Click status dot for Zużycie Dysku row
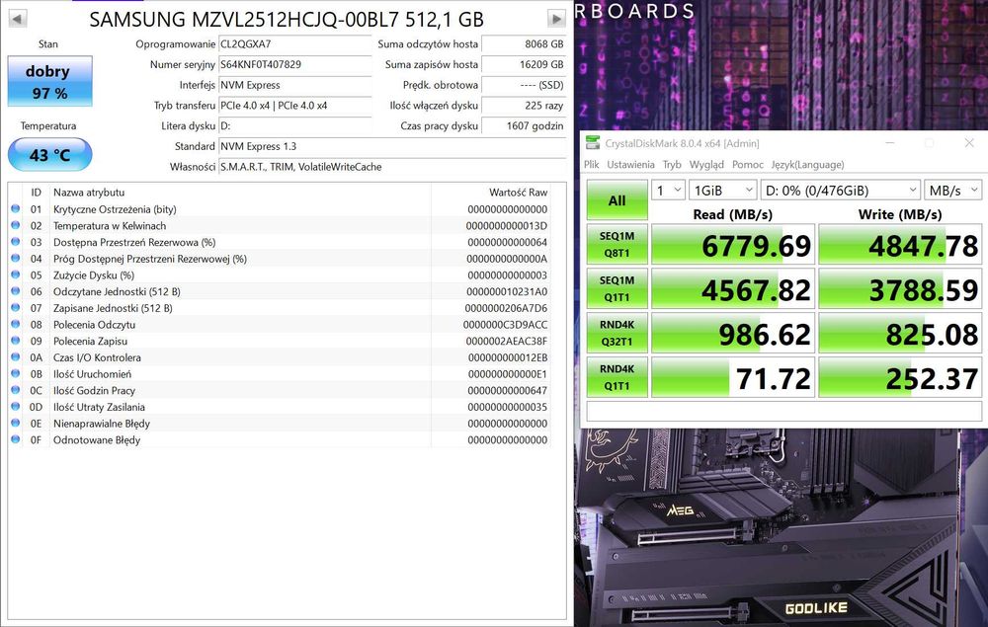The width and height of the screenshot is (988, 627). click(x=15, y=275)
